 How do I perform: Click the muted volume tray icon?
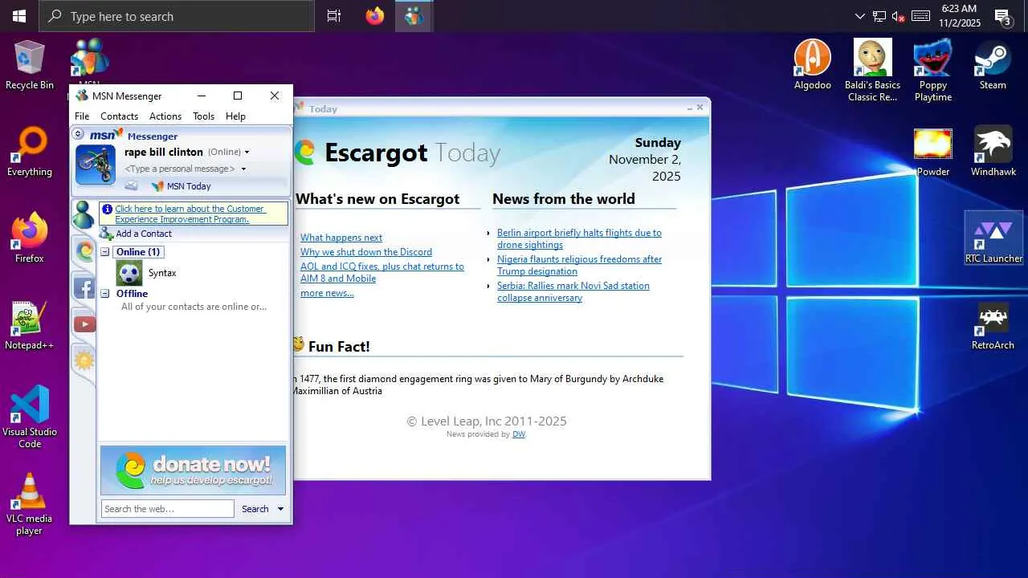tap(899, 16)
